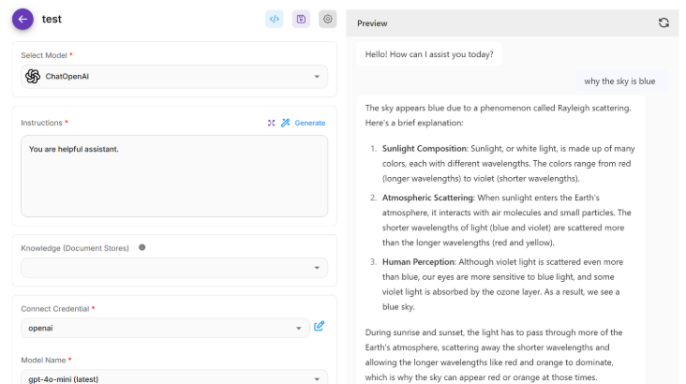Open the Select Model dropdown showing ChatOpenAI

click(x=173, y=77)
